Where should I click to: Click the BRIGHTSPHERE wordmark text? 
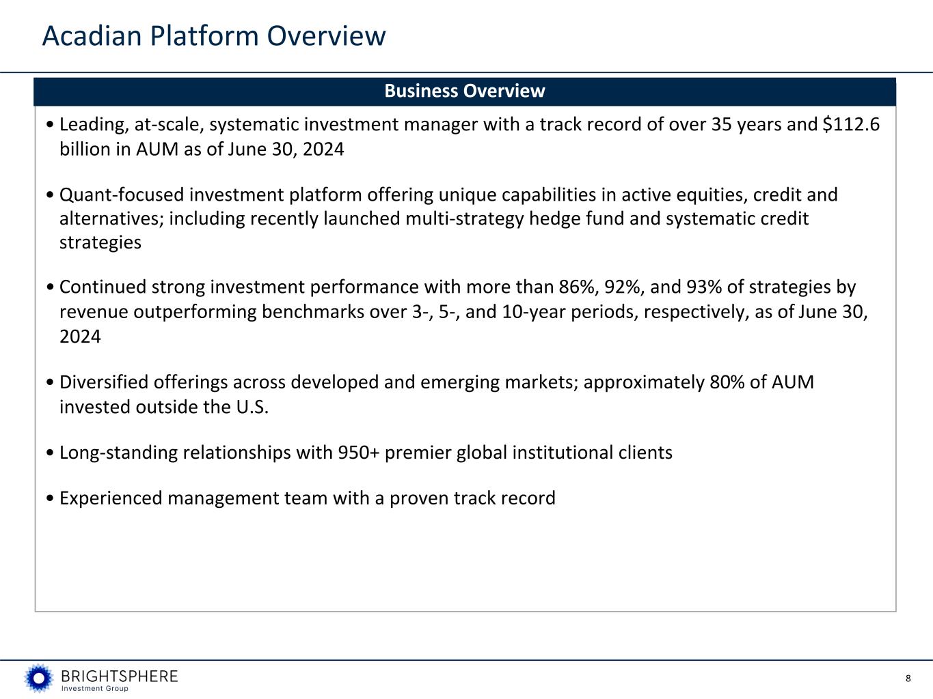tap(120, 676)
